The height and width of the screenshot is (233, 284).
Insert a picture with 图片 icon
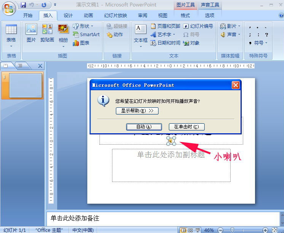31,33
